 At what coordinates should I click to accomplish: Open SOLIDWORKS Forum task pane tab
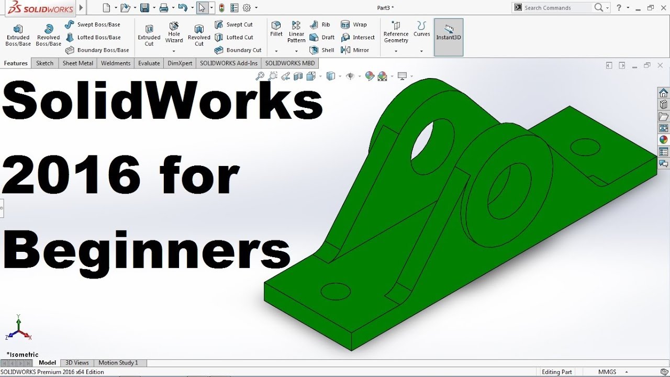click(663, 163)
